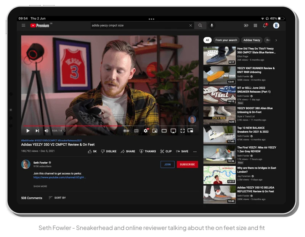Screen dimensions: 305x237
Task: Click the #YEEZY350V2CMPCT hashtag
Action: (46, 141)
